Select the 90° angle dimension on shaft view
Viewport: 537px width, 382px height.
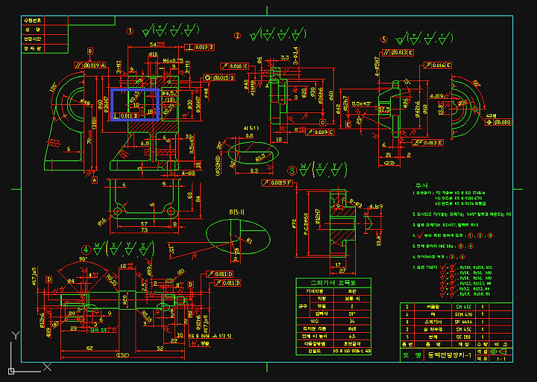coord(84,259)
